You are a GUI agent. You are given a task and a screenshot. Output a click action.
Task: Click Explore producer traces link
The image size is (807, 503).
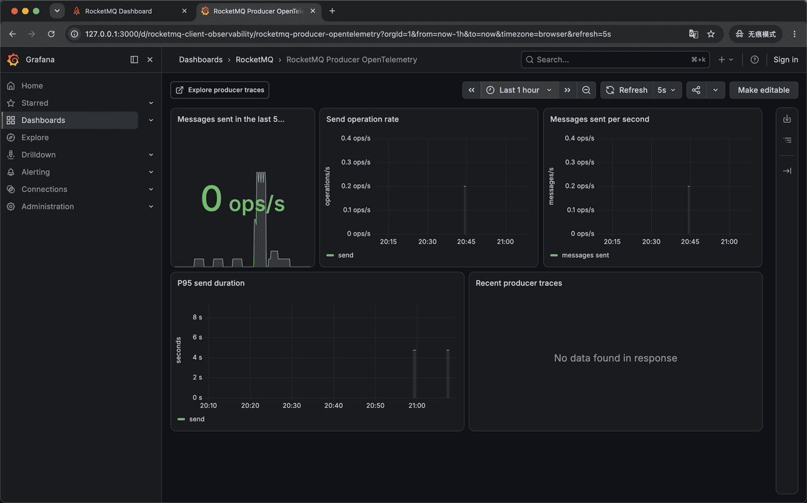220,90
